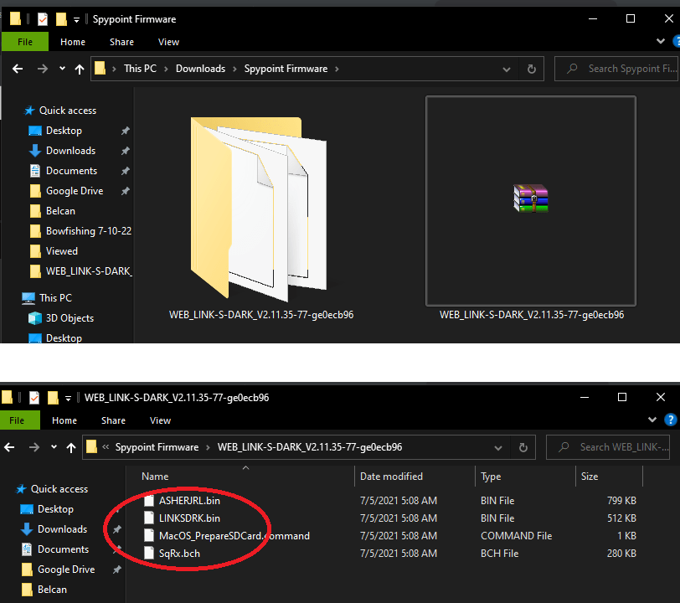The height and width of the screenshot is (603, 680).
Task: Click This PC breadcrumb in address bar
Action: click(x=140, y=69)
